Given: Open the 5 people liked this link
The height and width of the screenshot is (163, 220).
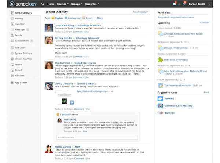Looking at the screenshot, I should pyautogui.click(x=64, y=115).
